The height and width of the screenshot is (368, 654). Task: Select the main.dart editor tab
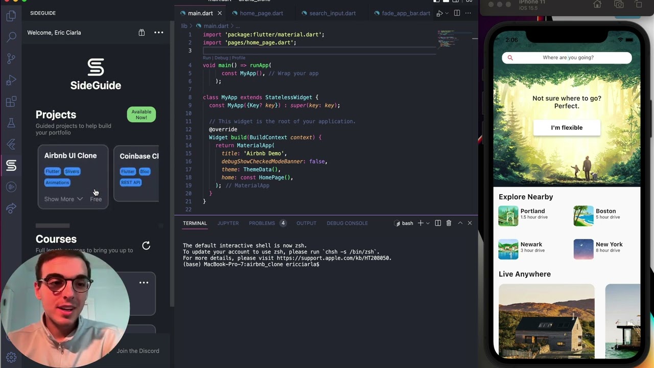coord(200,13)
